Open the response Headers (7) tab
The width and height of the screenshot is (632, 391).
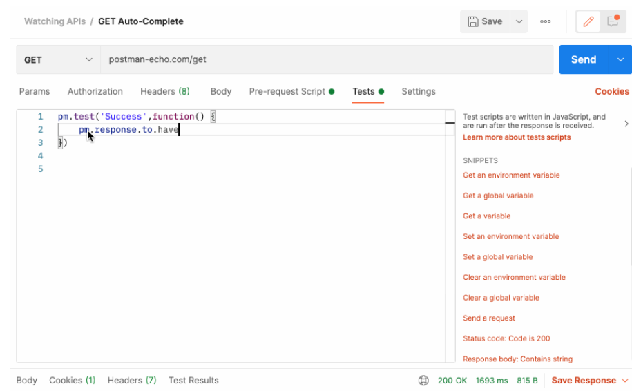coord(132,380)
